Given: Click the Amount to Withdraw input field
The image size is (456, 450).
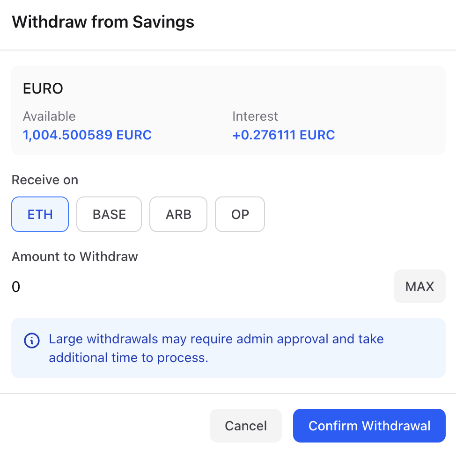Looking at the screenshot, I should click(197, 286).
